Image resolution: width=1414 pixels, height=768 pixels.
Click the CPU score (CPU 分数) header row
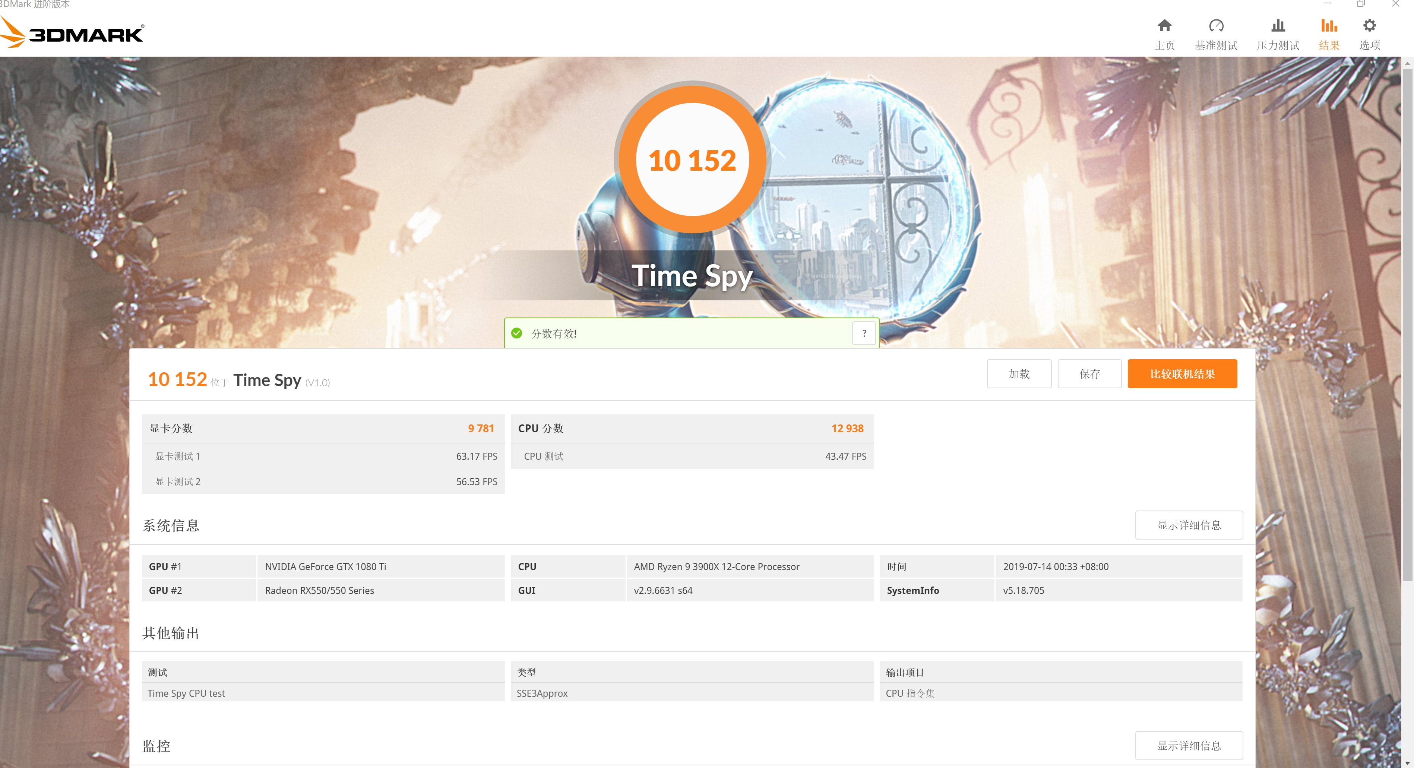(x=692, y=428)
